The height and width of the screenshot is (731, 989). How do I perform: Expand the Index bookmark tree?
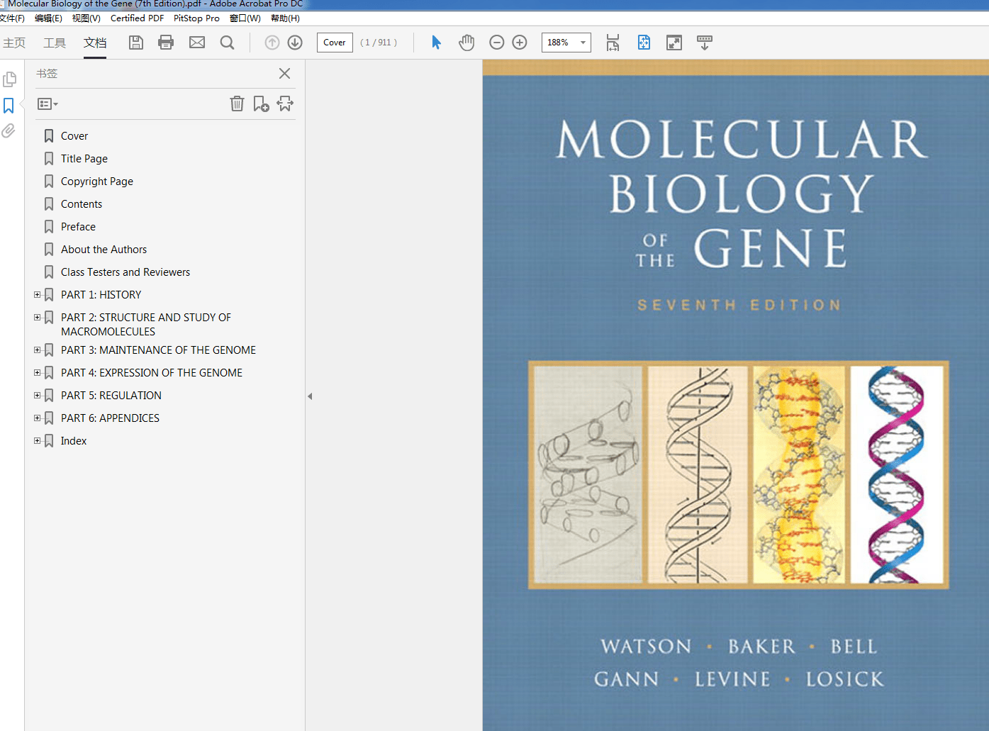(x=37, y=440)
